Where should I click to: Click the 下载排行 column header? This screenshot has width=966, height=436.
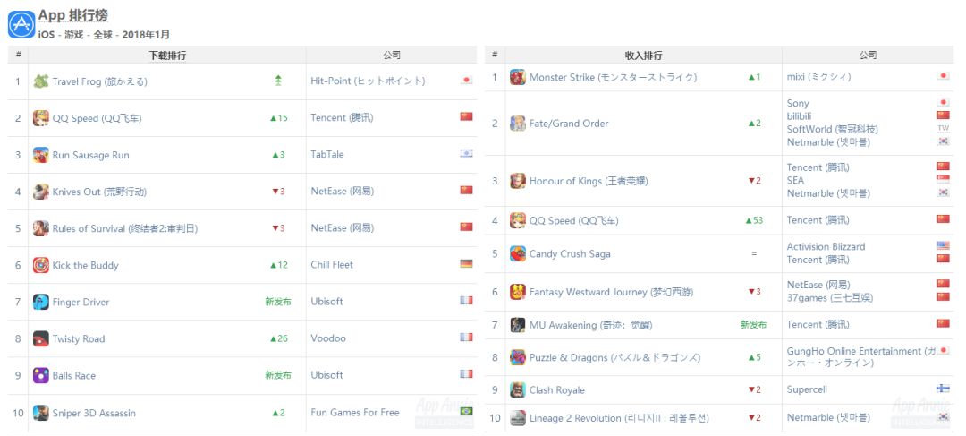[167, 56]
